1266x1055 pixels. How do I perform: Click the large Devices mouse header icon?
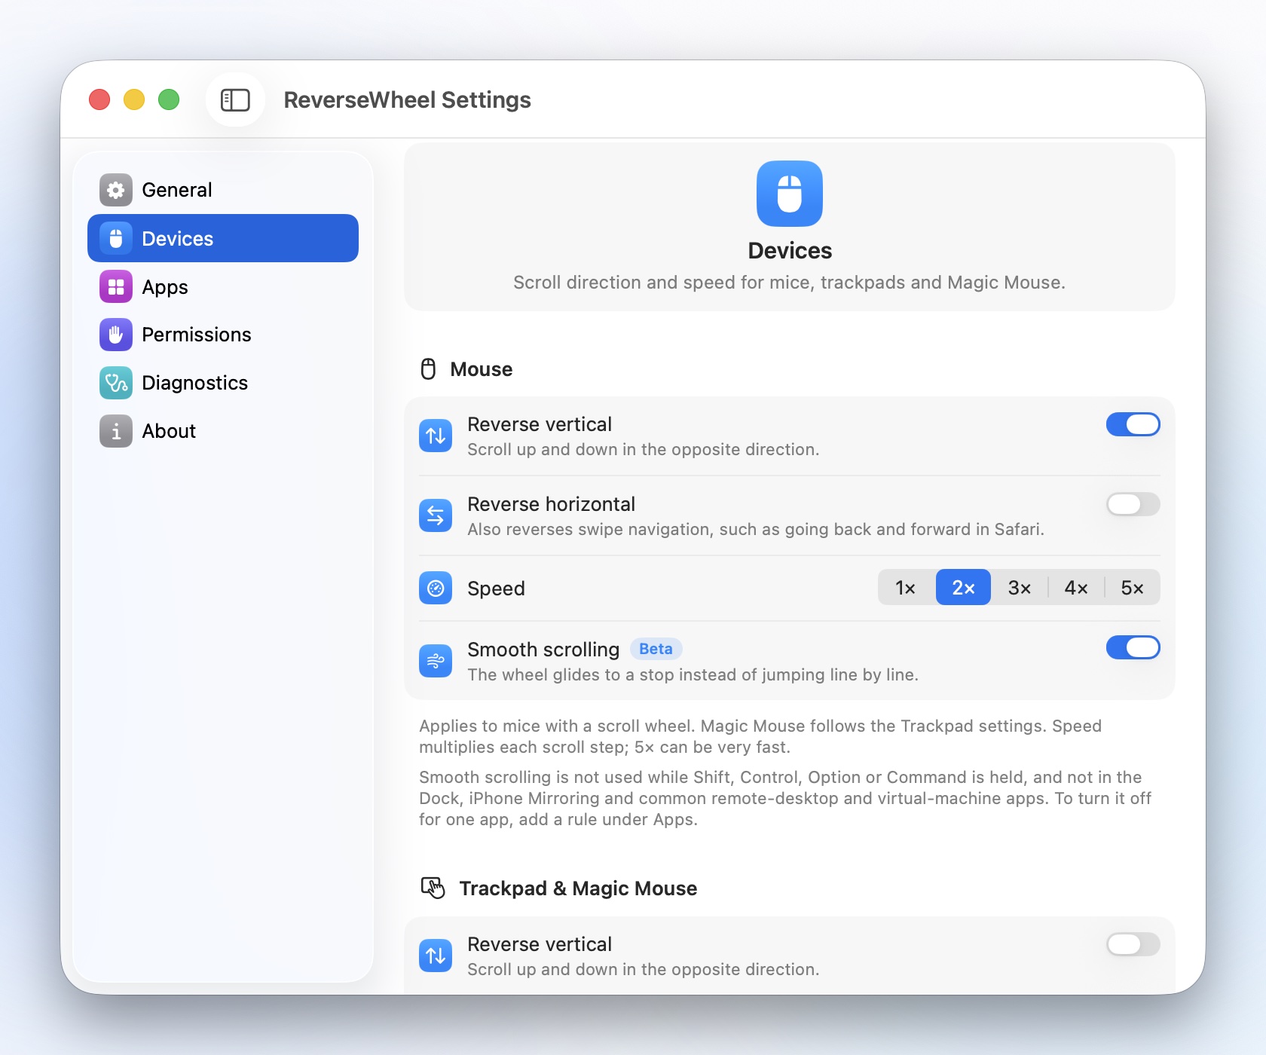click(x=790, y=194)
